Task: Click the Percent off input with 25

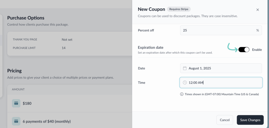Action: pos(218,30)
